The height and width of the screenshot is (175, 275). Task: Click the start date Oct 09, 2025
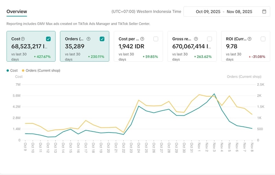click(208, 12)
